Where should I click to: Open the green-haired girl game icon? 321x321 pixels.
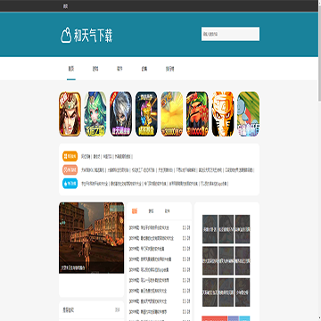tap(95, 114)
